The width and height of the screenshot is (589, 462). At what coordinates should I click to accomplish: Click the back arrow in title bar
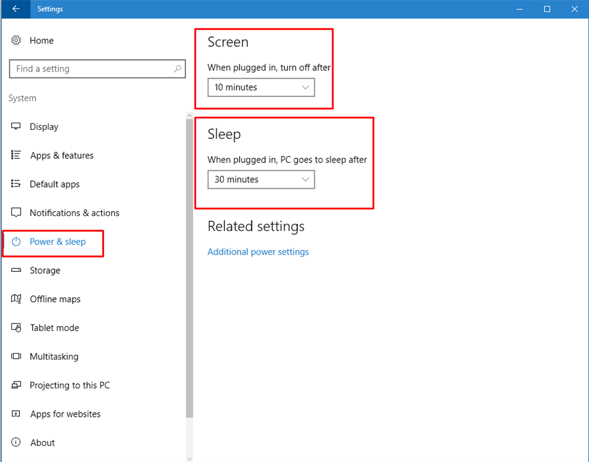coord(16,8)
